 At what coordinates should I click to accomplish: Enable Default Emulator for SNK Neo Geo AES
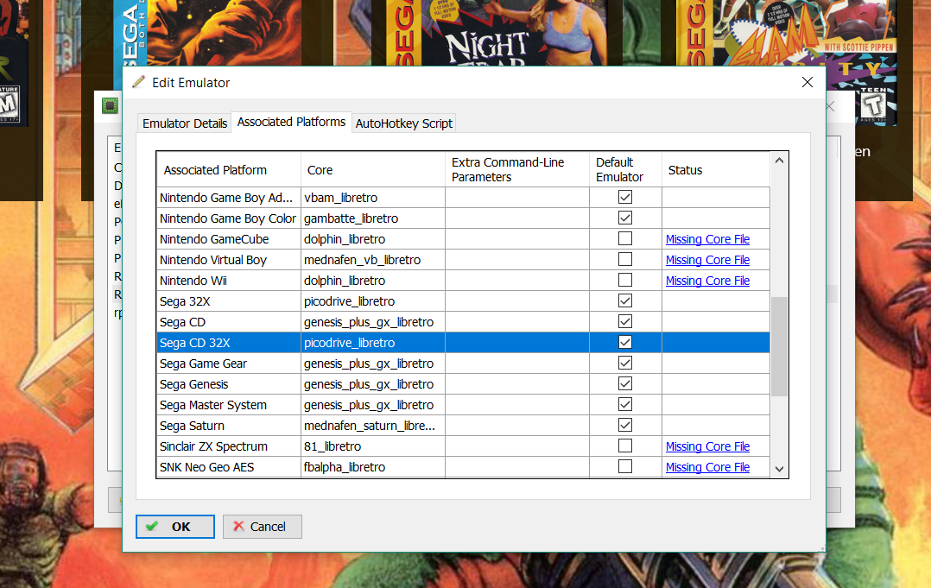tap(624, 466)
